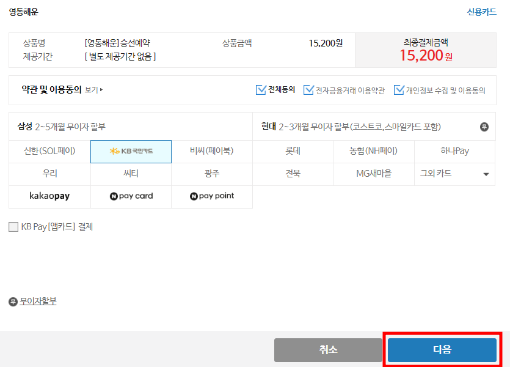Select the 신한(SOL페이) card

(49, 152)
